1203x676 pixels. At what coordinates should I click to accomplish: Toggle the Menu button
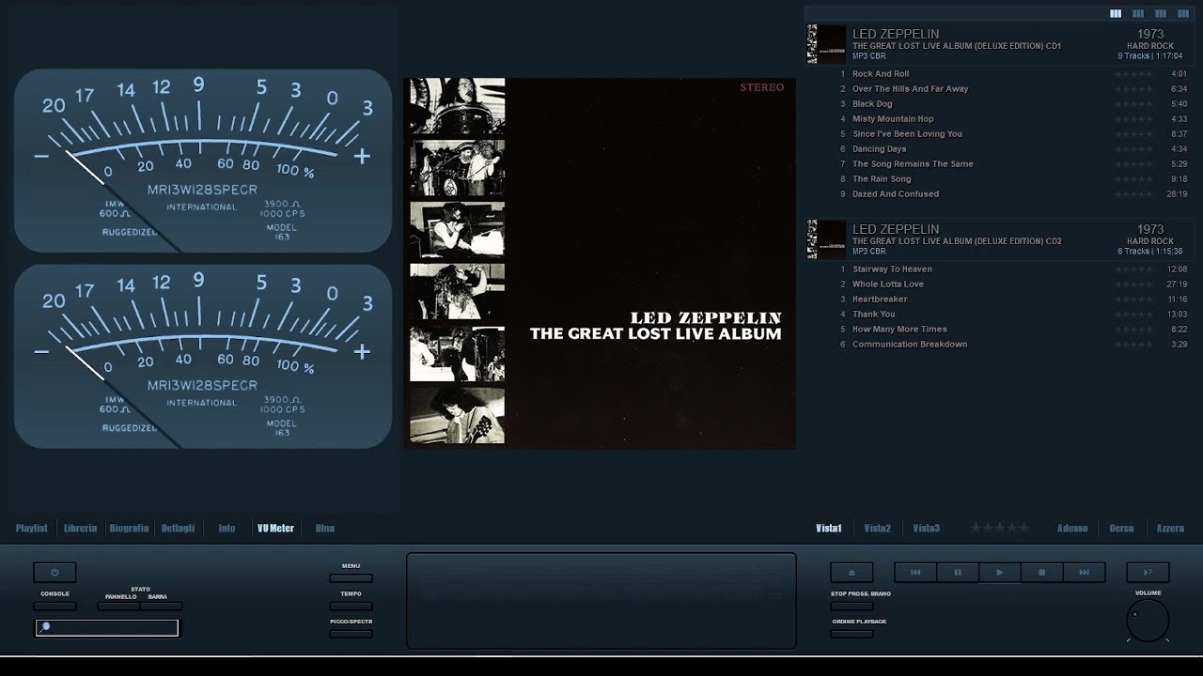pos(351,578)
